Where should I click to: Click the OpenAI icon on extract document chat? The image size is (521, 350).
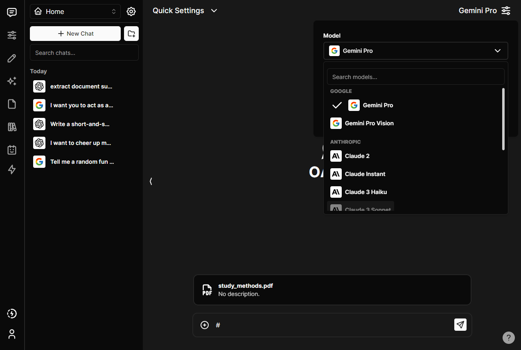[39, 86]
